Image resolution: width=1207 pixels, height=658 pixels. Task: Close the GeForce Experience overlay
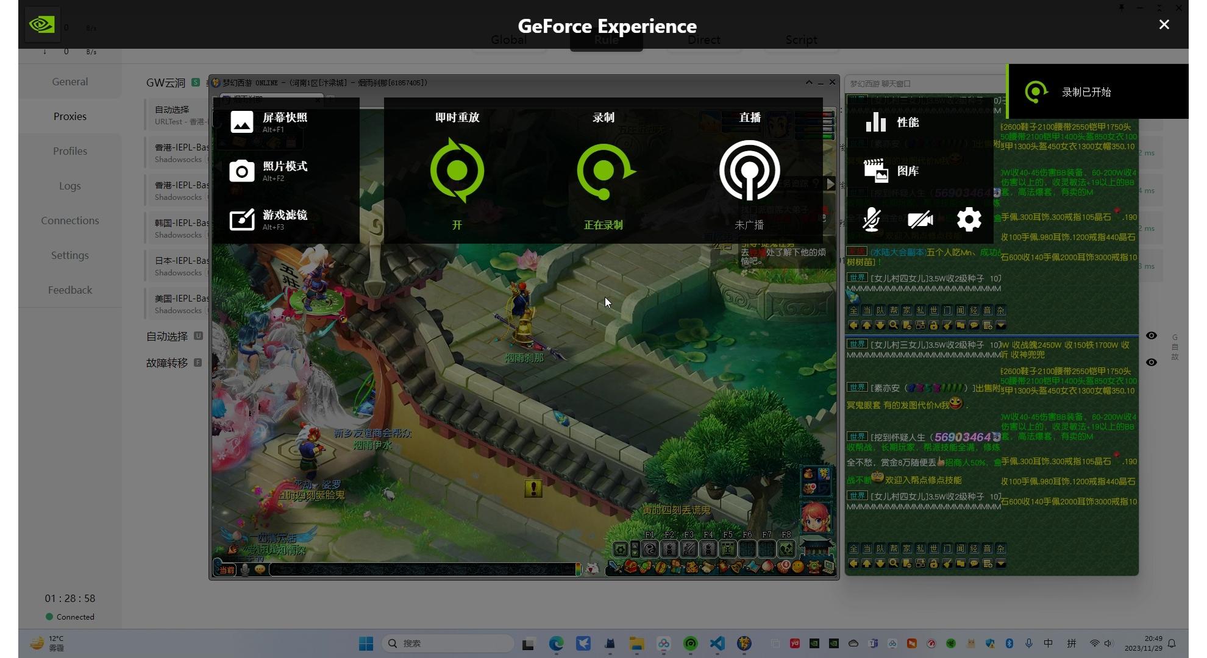tap(1164, 24)
